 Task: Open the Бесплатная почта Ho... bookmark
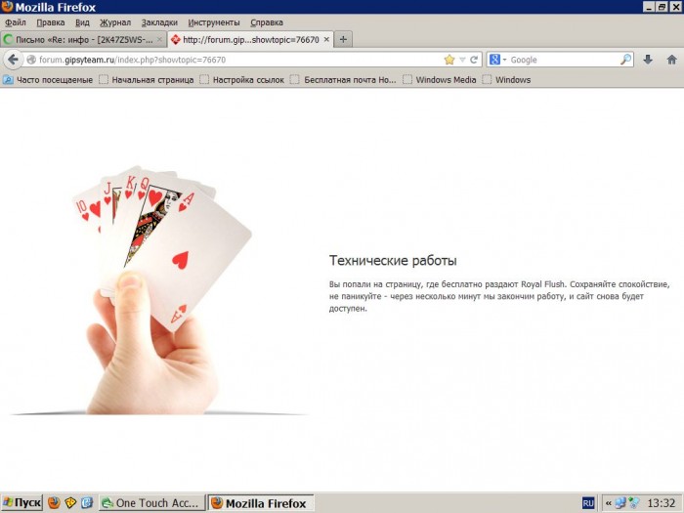pyautogui.click(x=344, y=80)
